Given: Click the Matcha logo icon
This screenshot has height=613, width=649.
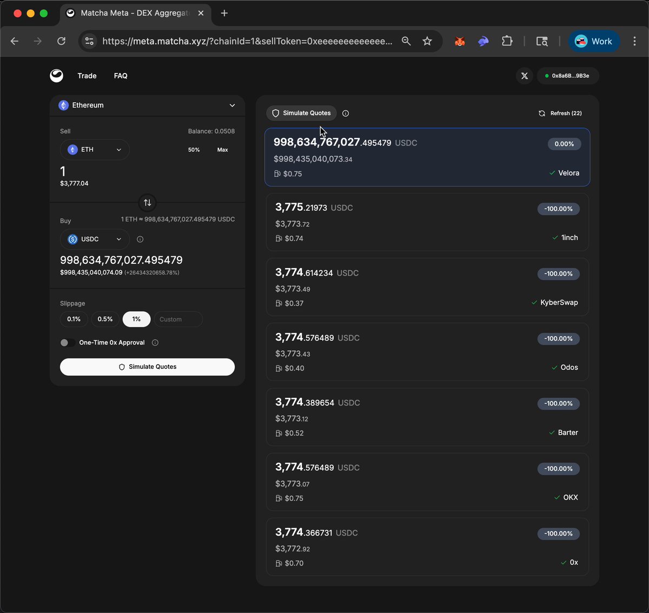Looking at the screenshot, I should (57, 76).
